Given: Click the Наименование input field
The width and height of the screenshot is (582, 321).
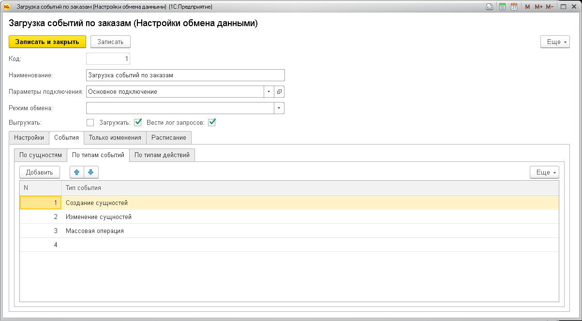Looking at the screenshot, I should click(x=185, y=75).
